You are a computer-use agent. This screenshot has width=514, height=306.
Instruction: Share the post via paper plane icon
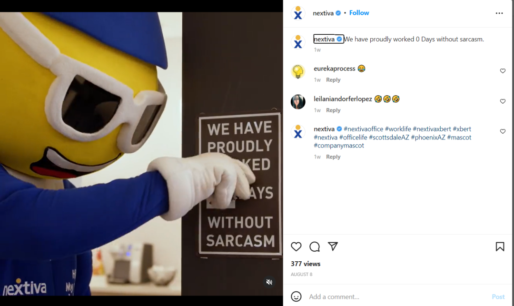333,247
